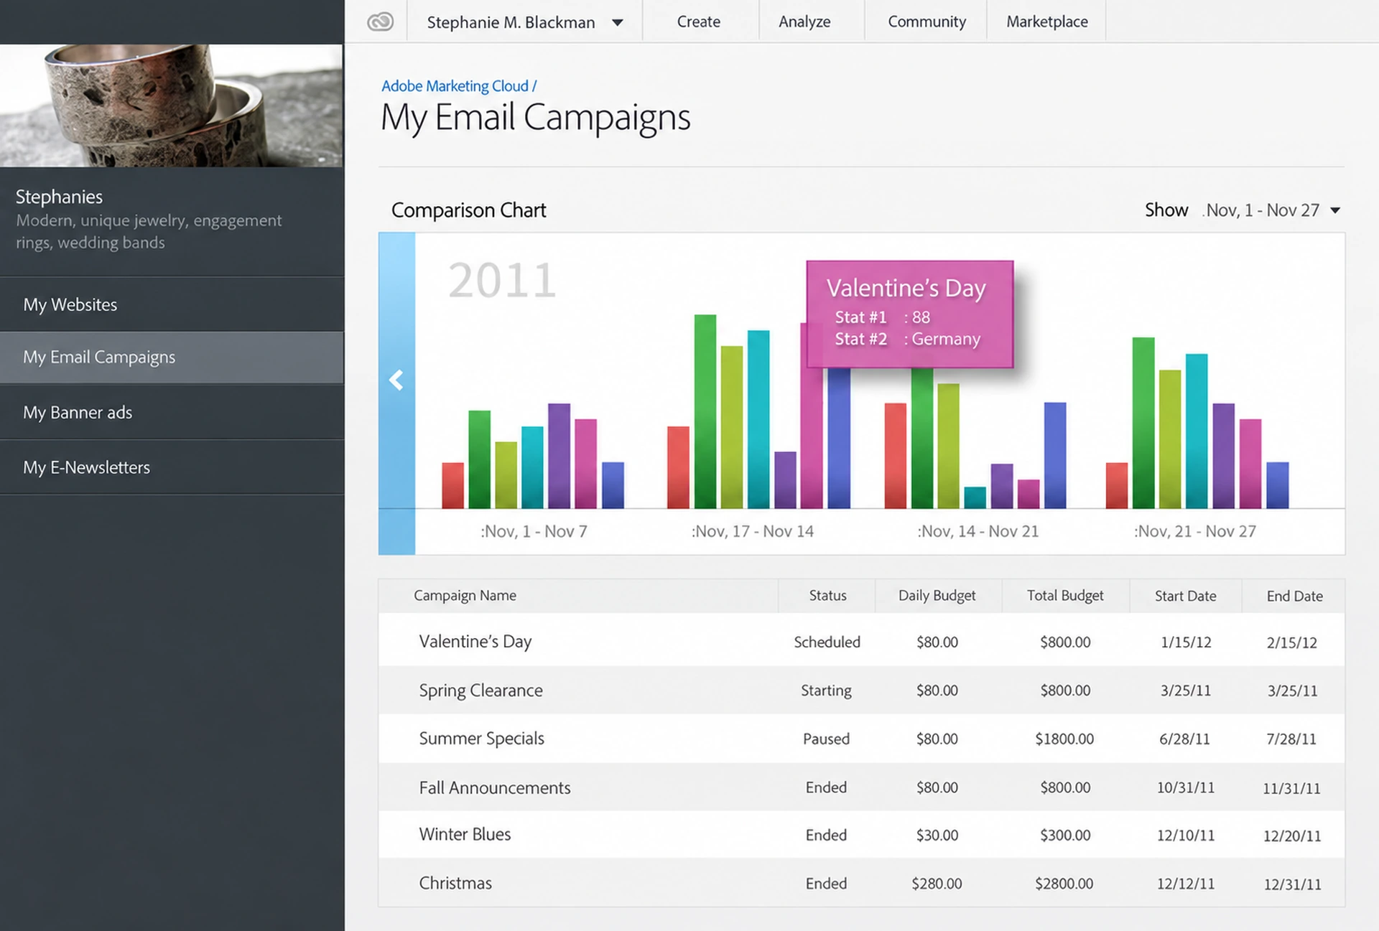Click the teal bar in Nov 21 - Nov 27 group
This screenshot has height=931, width=1379.
coord(1196,431)
